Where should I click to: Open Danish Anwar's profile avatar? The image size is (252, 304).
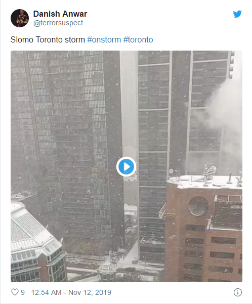[x=20, y=18]
